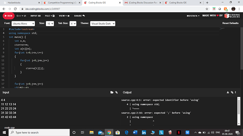Click the volume icon in system tray
This screenshot has width=243, height=136.
(212, 132)
